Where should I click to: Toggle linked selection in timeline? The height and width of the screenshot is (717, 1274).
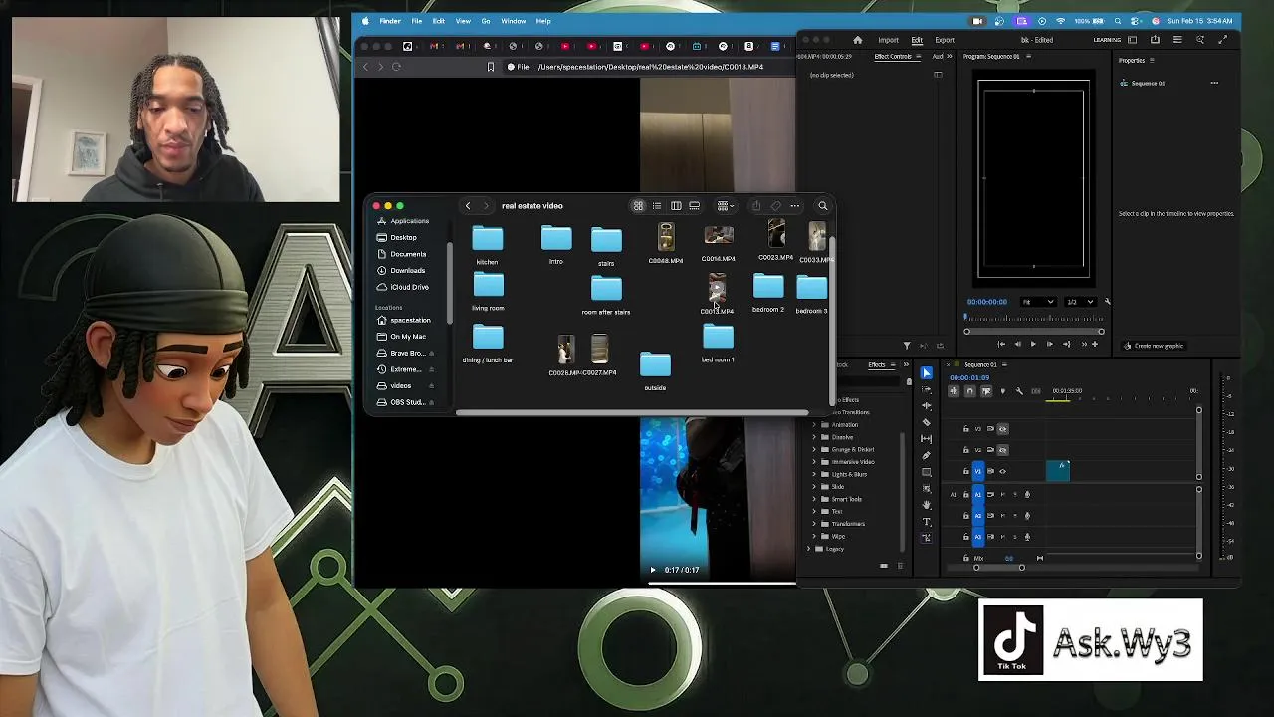pos(986,390)
